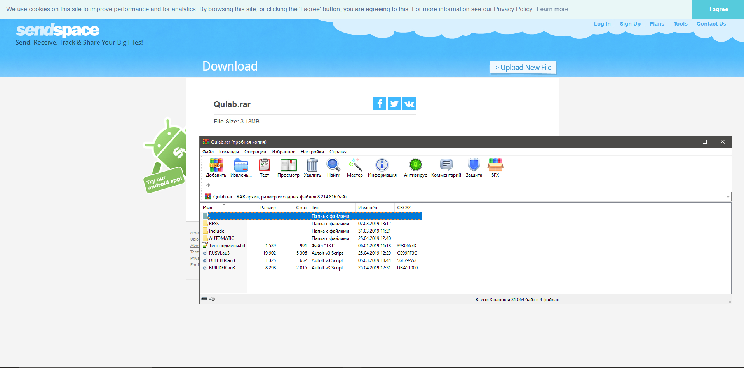This screenshot has height=368, width=744.
Task: Follow the Sign Up link
Action: pos(630,24)
